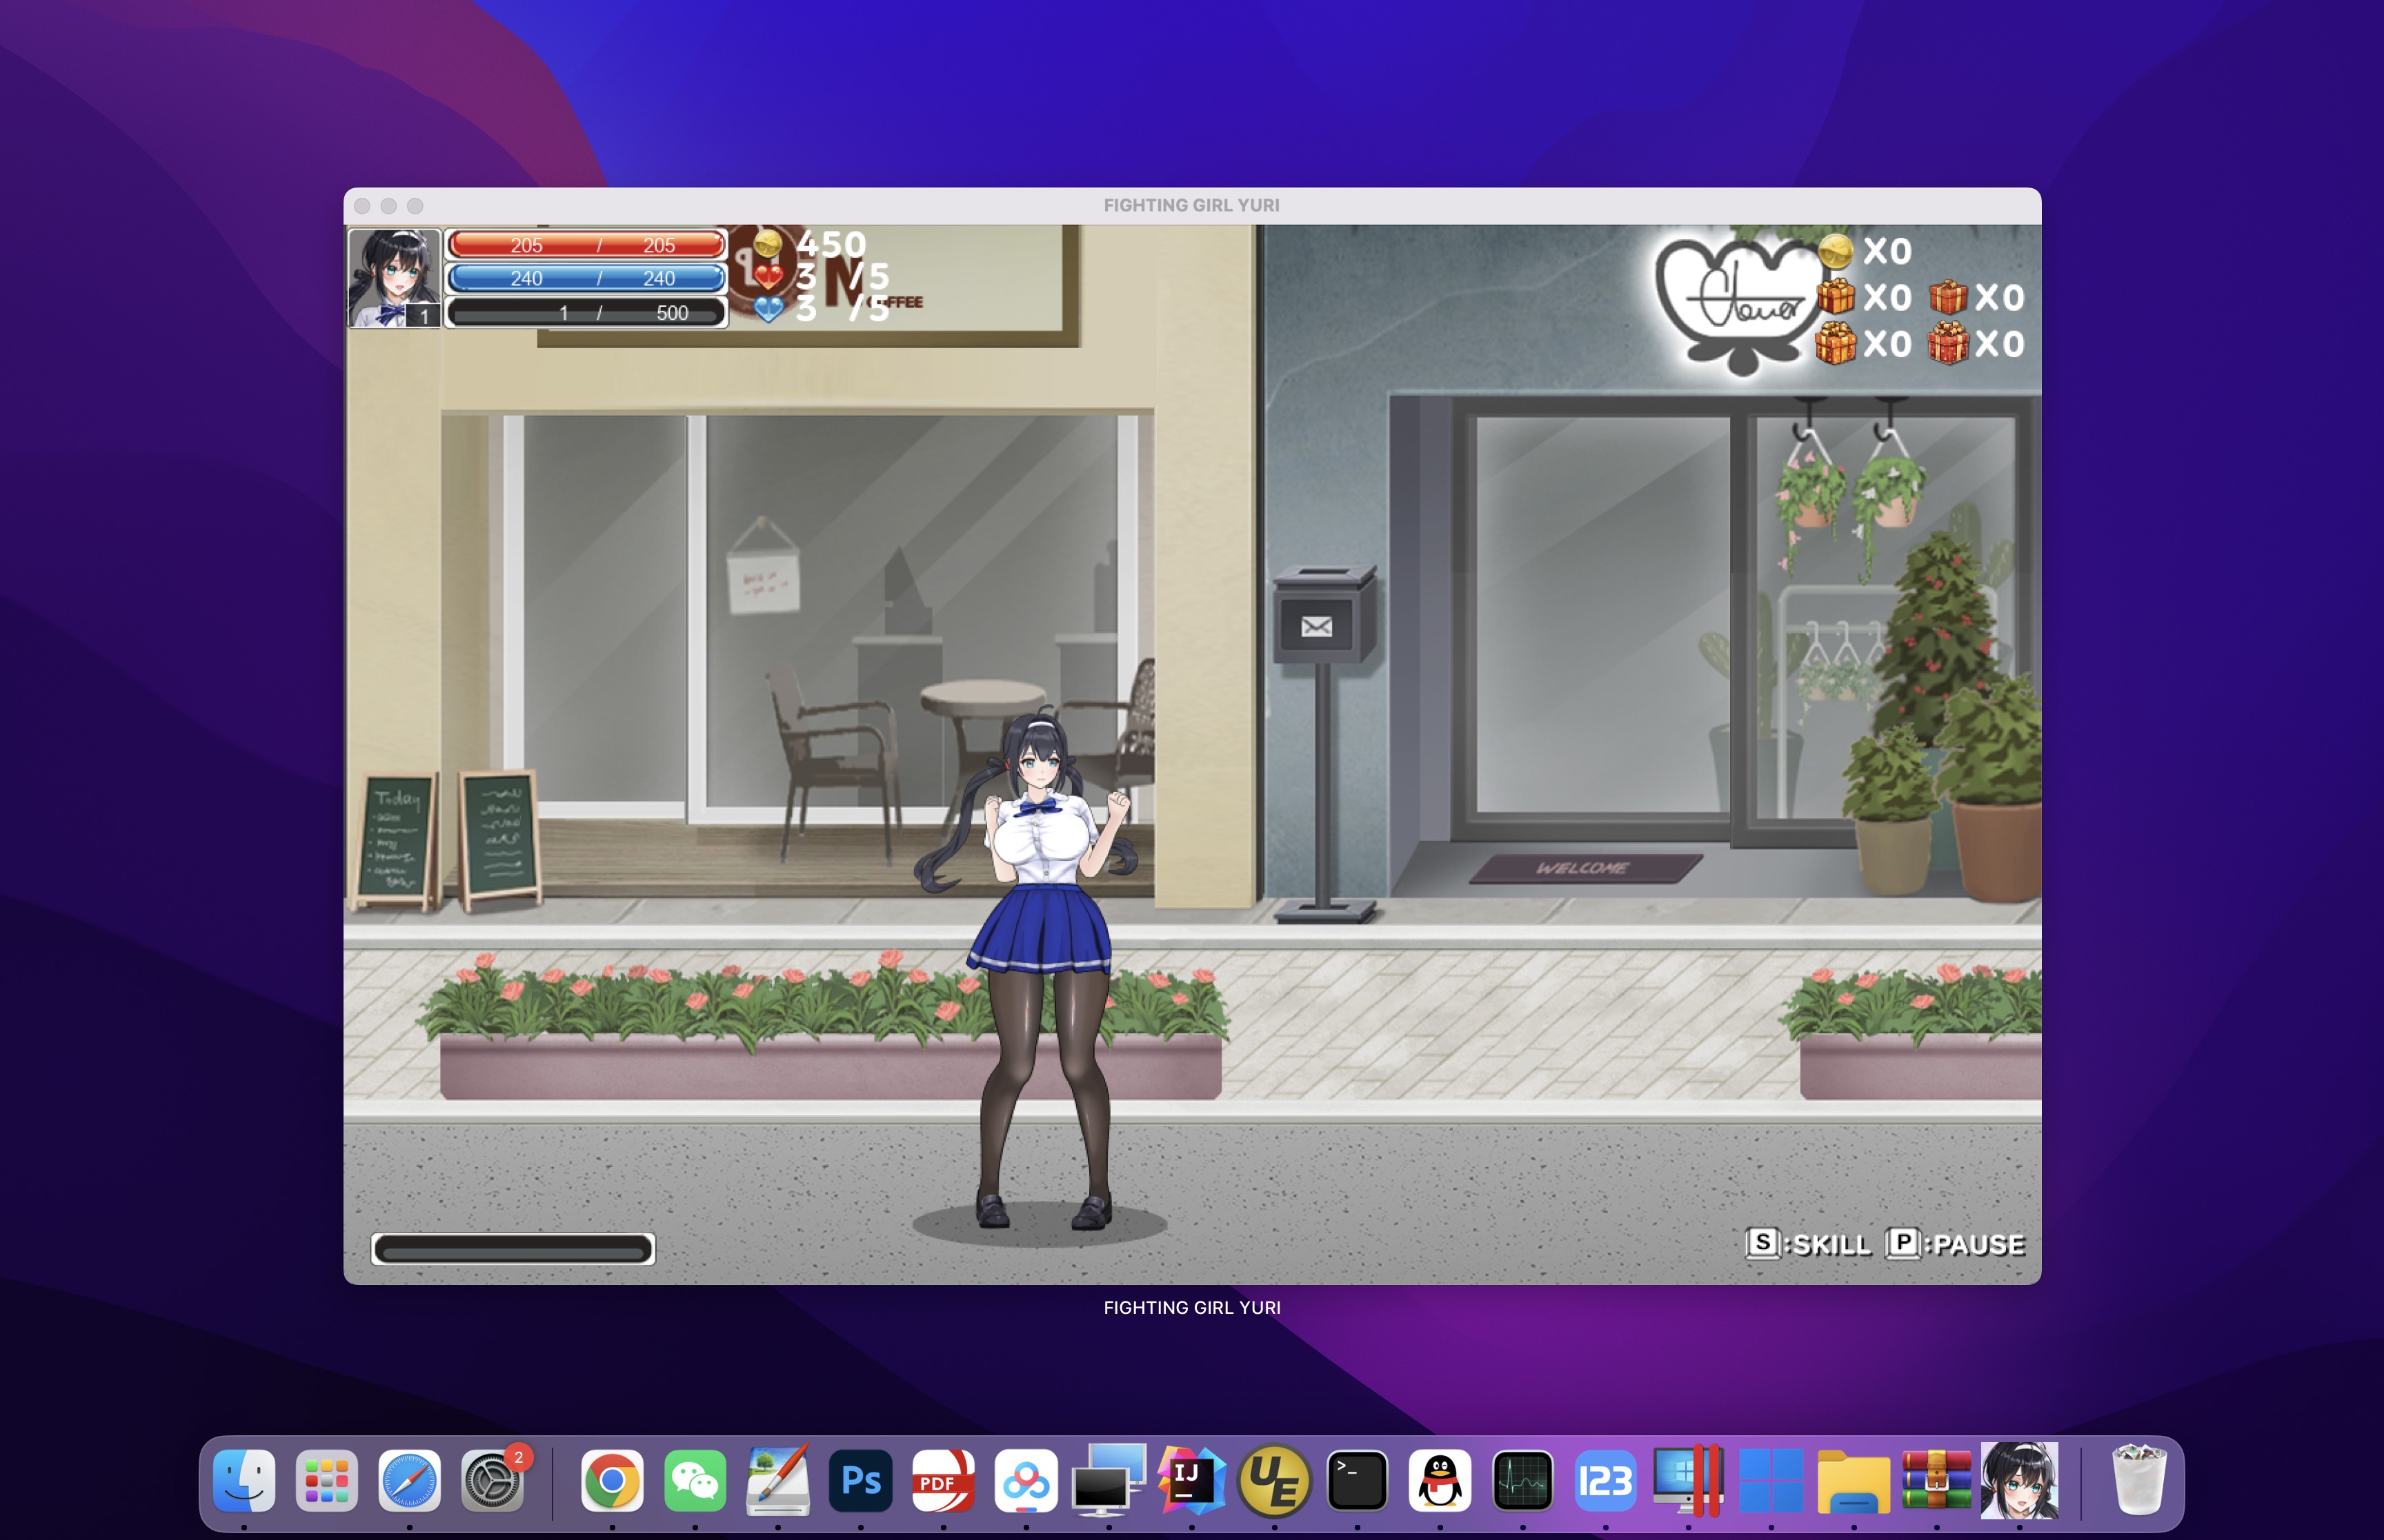Click Yuri's character portrait in the HUD

[x=394, y=278]
